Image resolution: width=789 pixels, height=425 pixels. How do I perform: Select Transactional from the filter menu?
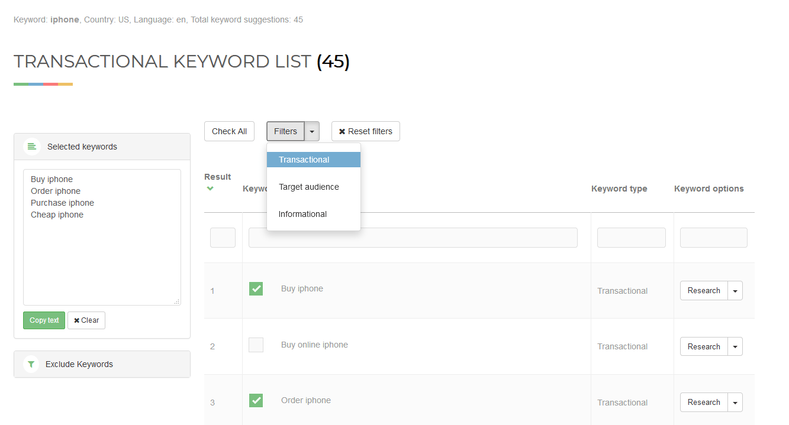pos(304,160)
